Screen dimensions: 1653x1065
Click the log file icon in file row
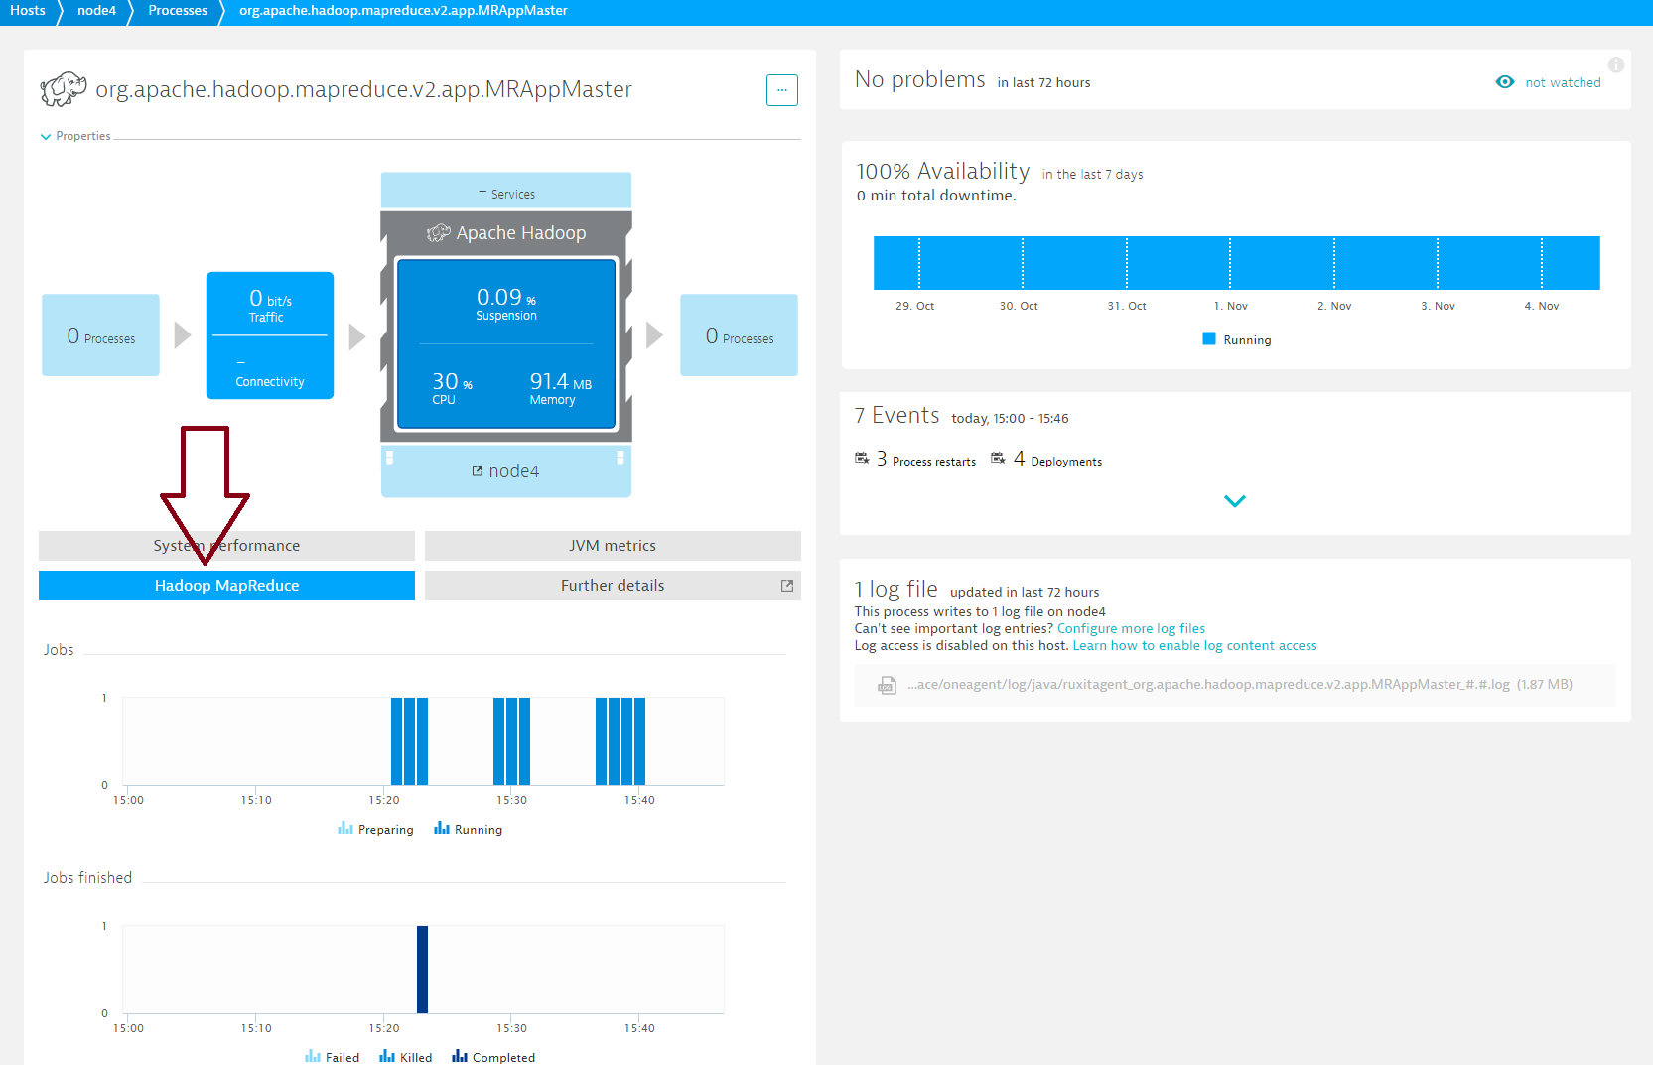pyautogui.click(x=887, y=685)
